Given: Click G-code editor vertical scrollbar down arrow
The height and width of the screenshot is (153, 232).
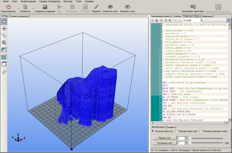Looking at the screenshot, I should pos(229,119).
